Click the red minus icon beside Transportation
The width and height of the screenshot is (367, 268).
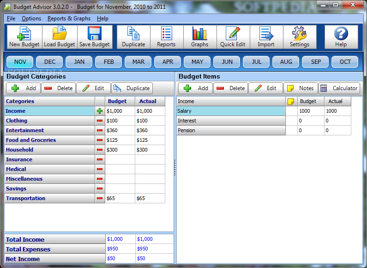point(100,198)
